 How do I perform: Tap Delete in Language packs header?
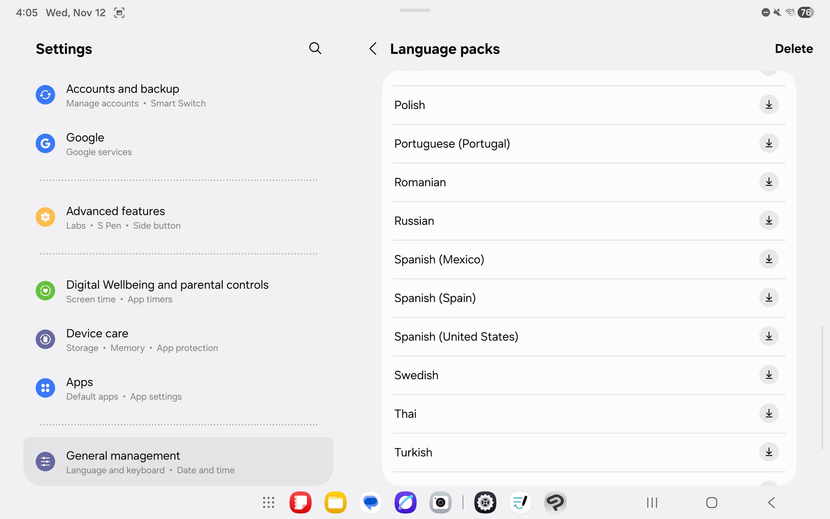pyautogui.click(x=793, y=49)
